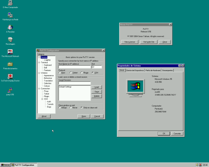Click PuTTY Configuration taskbar button

(x=24, y=165)
